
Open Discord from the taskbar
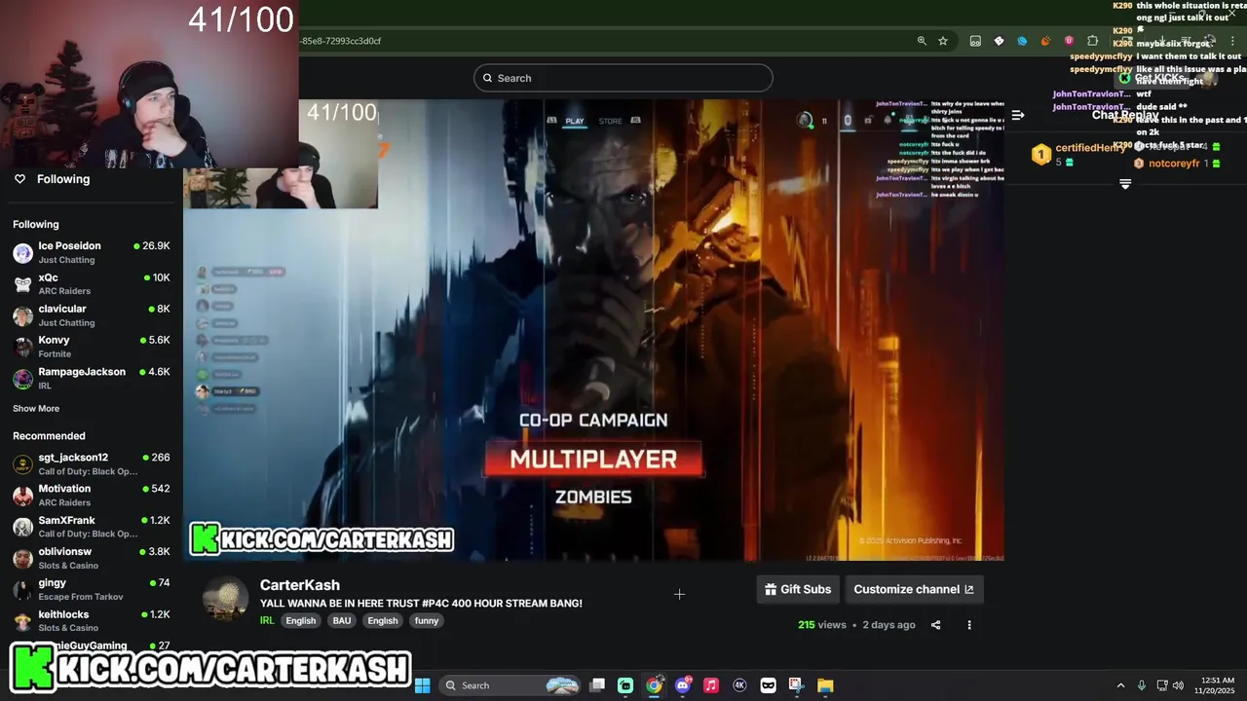[x=682, y=685]
